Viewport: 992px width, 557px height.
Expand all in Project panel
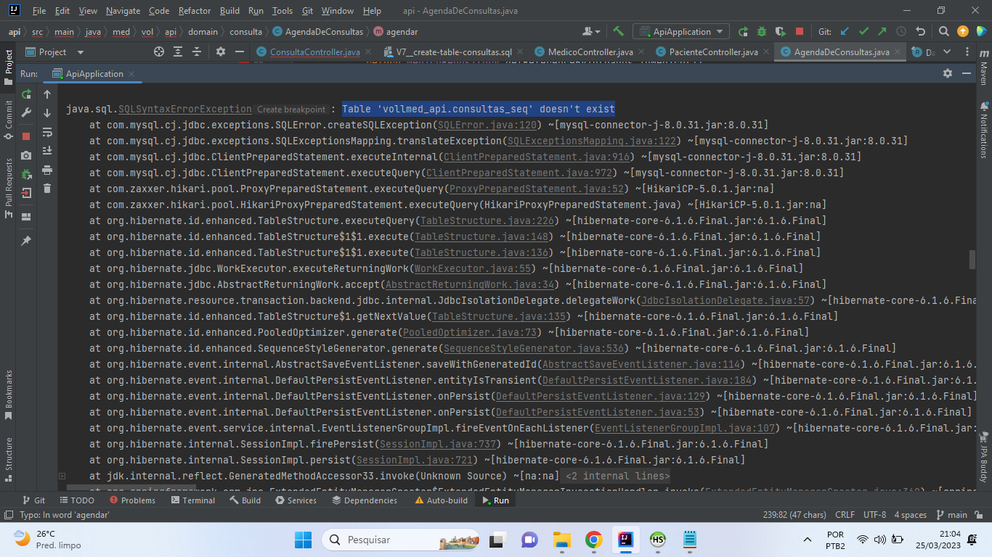click(x=179, y=52)
